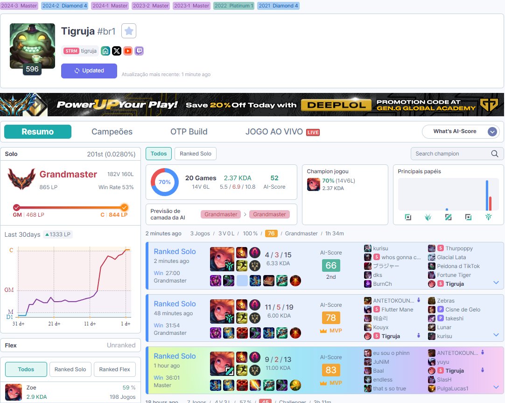This screenshot has height=403, width=505.
Task: Open player BurnCh's profile
Action: tap(382, 284)
